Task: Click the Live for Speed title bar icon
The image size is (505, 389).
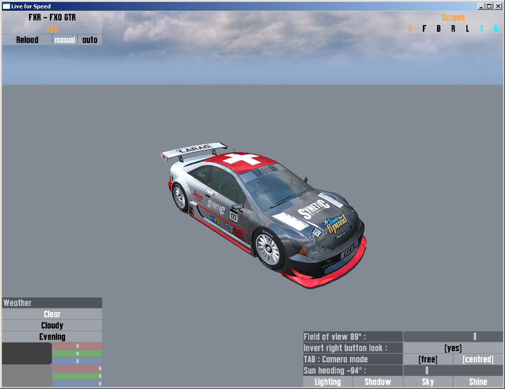Action: 6,6
